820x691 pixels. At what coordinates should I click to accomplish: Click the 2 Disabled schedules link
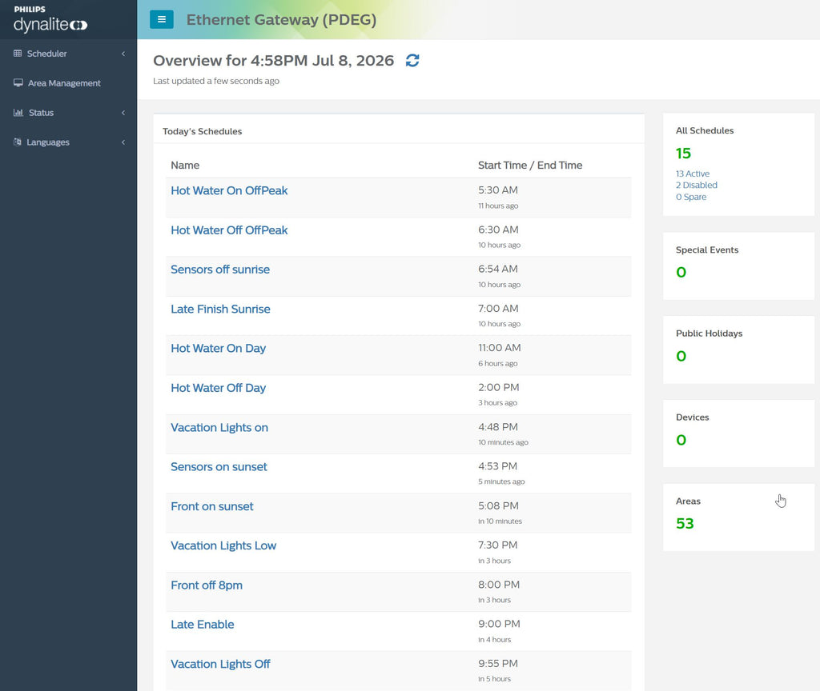[x=696, y=185]
